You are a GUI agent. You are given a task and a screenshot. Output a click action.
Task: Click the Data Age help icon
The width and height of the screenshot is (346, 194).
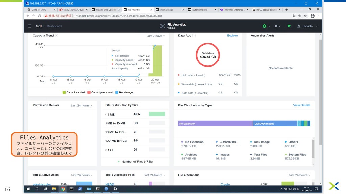[x=194, y=36]
